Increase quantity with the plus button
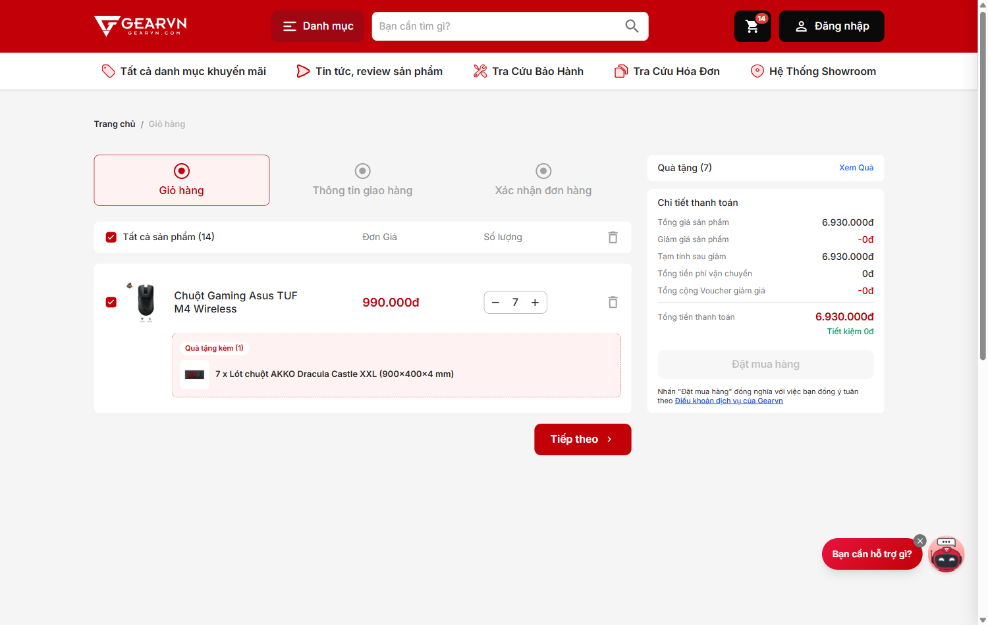 tap(535, 303)
